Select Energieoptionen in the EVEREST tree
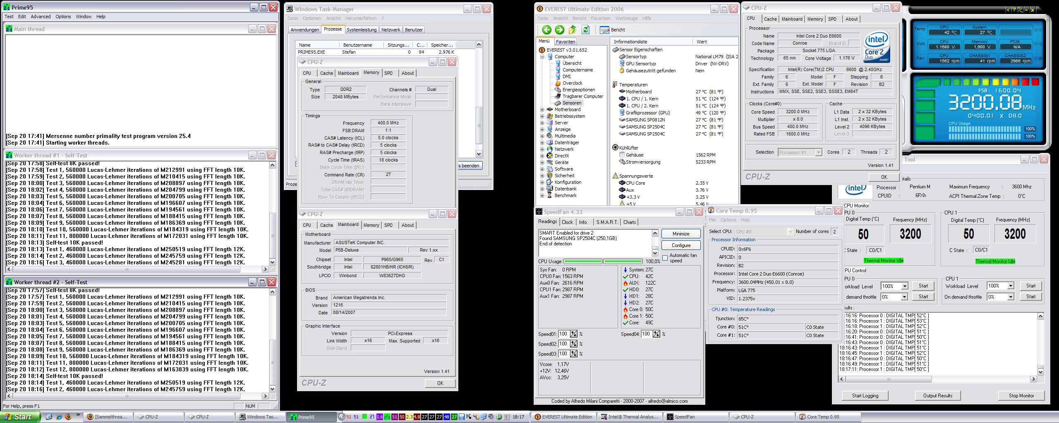This screenshot has height=423, width=1059. click(575, 90)
